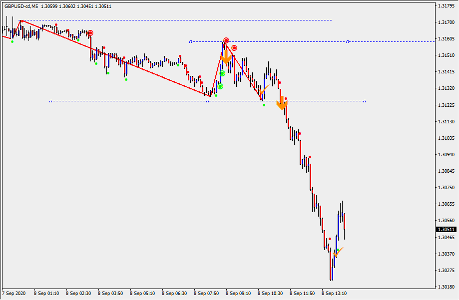459x300 pixels.
Task: Click the red circled marker at the 1.3160 peak
Action: pos(226,40)
